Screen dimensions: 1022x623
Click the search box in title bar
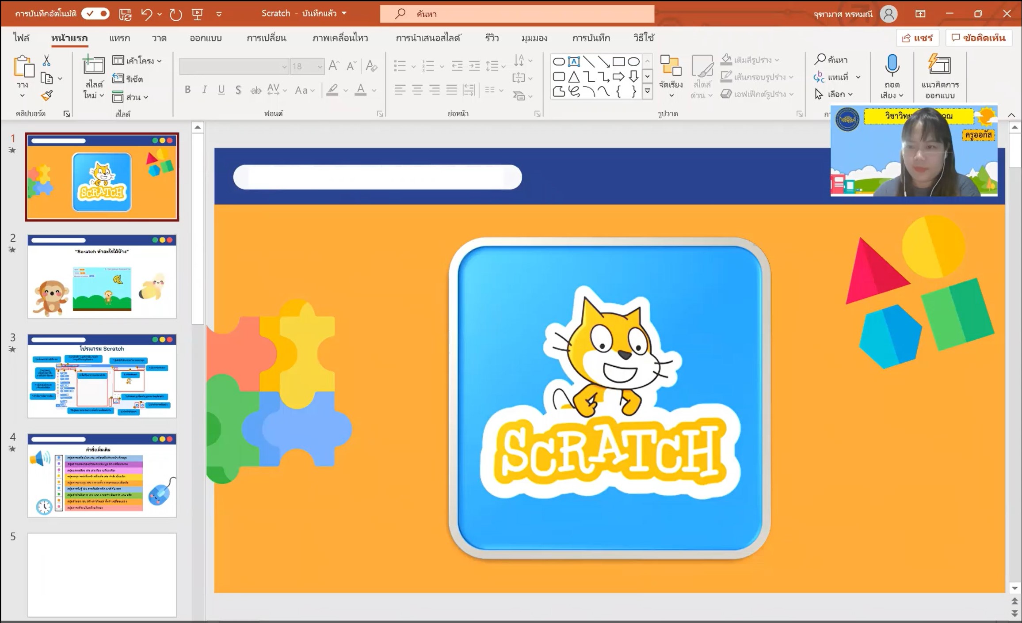pos(517,14)
